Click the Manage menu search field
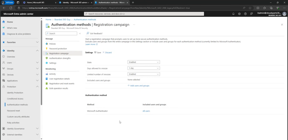The height and width of the screenshot is (140, 288). click(61, 33)
